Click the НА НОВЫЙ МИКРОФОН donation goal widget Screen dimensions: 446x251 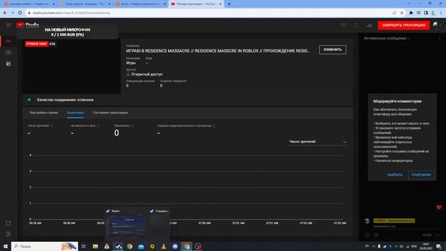pyautogui.click(x=68, y=32)
